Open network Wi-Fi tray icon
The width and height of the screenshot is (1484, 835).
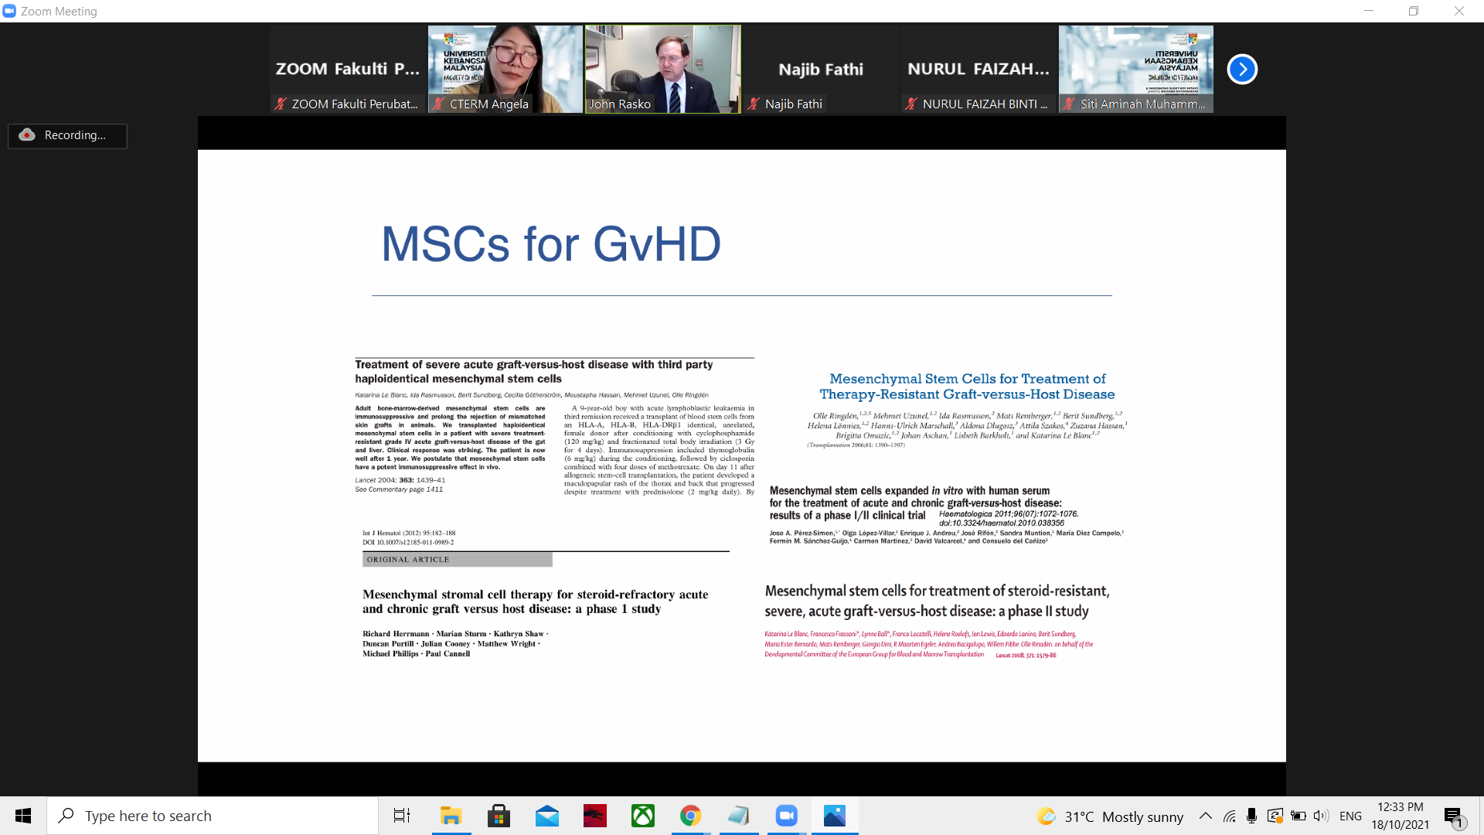click(1229, 816)
